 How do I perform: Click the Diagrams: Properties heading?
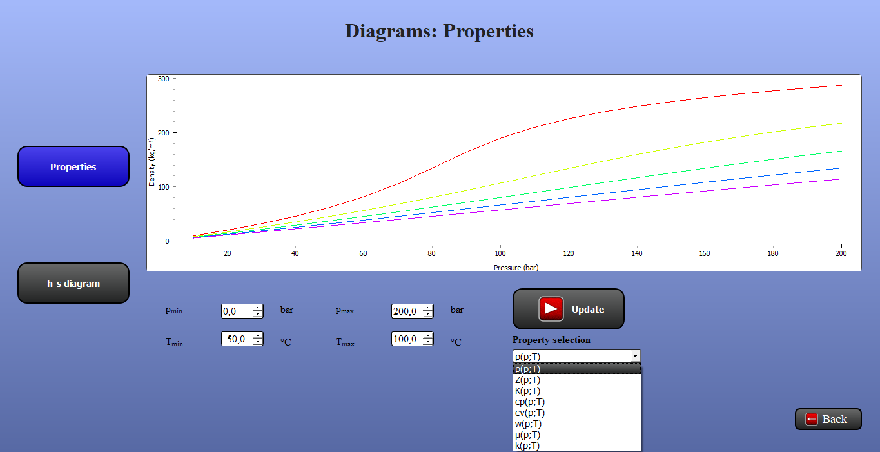tap(439, 31)
